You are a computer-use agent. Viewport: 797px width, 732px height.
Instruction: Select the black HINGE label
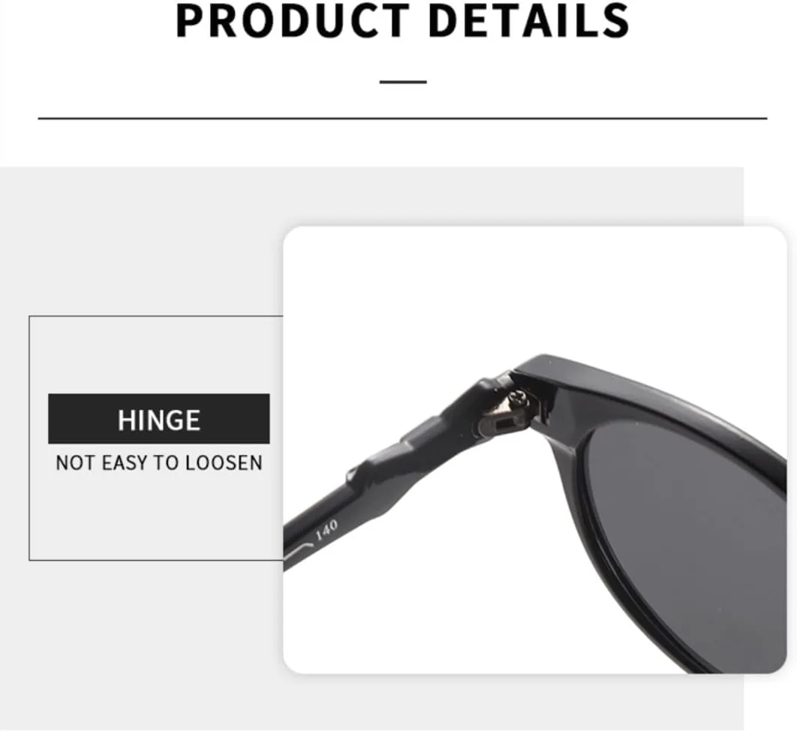click(x=158, y=419)
